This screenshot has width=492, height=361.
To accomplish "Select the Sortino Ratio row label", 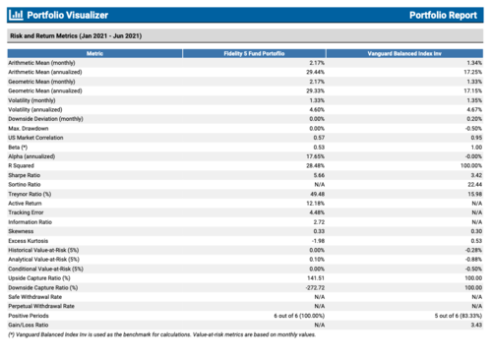I will pos(25,184).
